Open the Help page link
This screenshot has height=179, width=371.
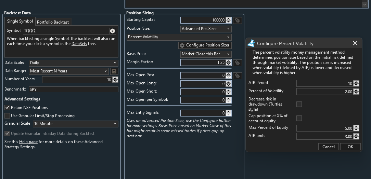point(28,142)
